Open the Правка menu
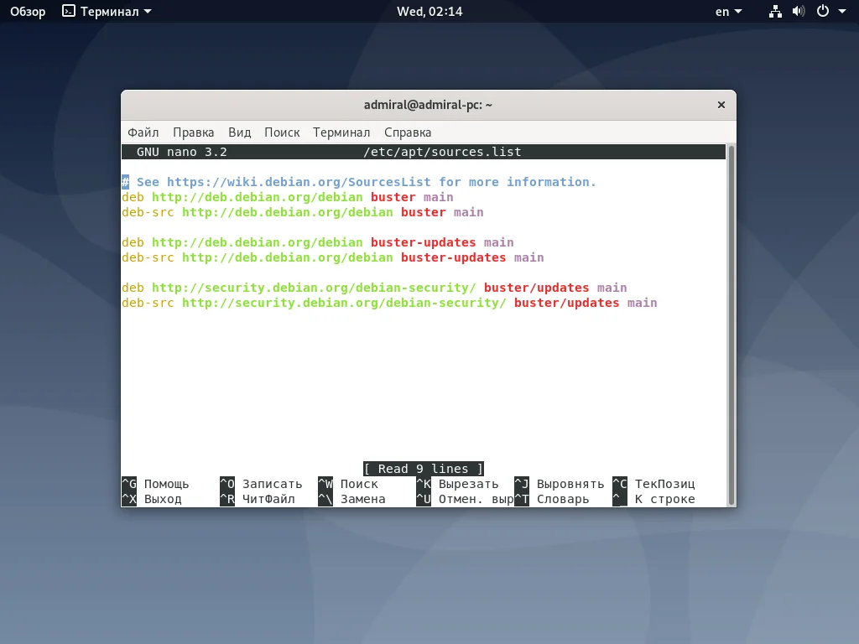 coord(194,132)
